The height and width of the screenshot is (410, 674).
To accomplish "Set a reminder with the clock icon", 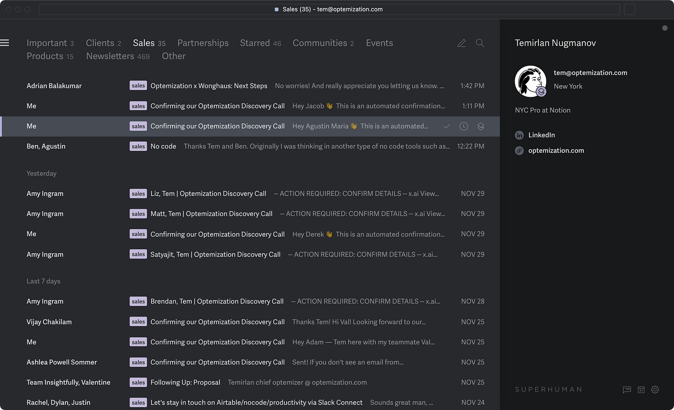I will coord(463,126).
